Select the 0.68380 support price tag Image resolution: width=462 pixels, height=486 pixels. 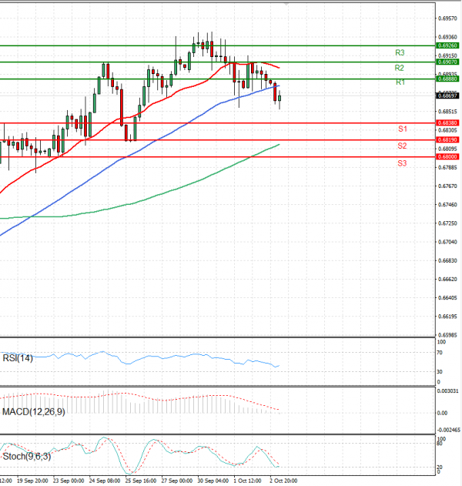(x=447, y=122)
